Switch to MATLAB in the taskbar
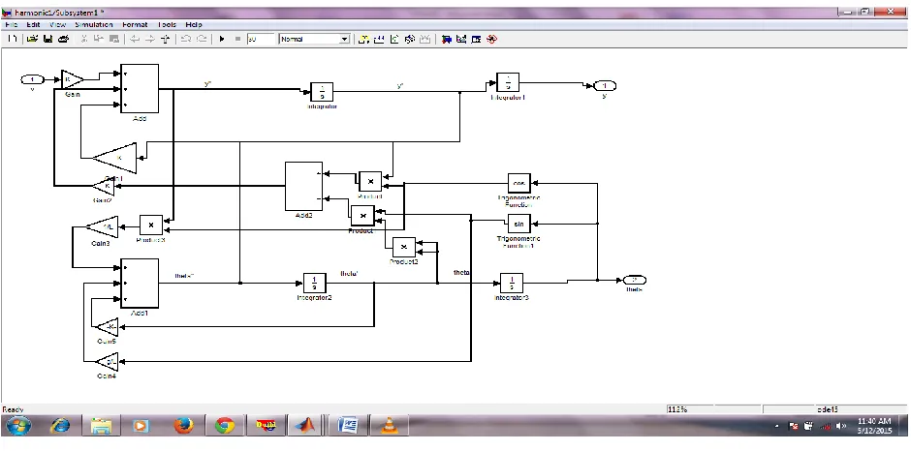 tap(305, 427)
